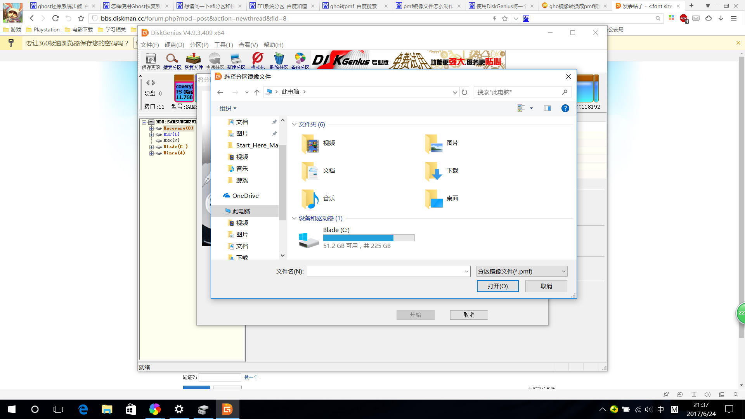This screenshot has height=419, width=745.
Task: Click the 搜索"此电脑" search box
Action: [522, 92]
